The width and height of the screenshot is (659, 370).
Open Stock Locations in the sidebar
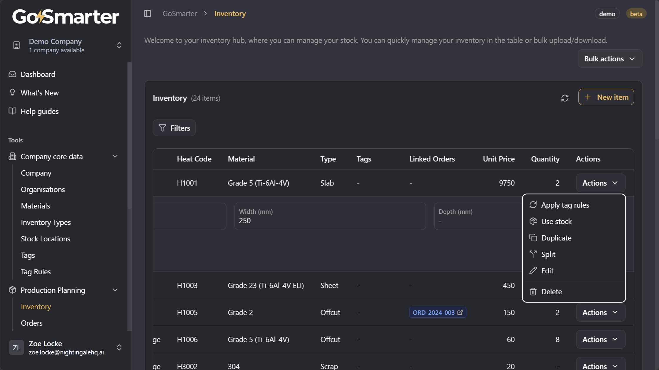tap(45, 238)
